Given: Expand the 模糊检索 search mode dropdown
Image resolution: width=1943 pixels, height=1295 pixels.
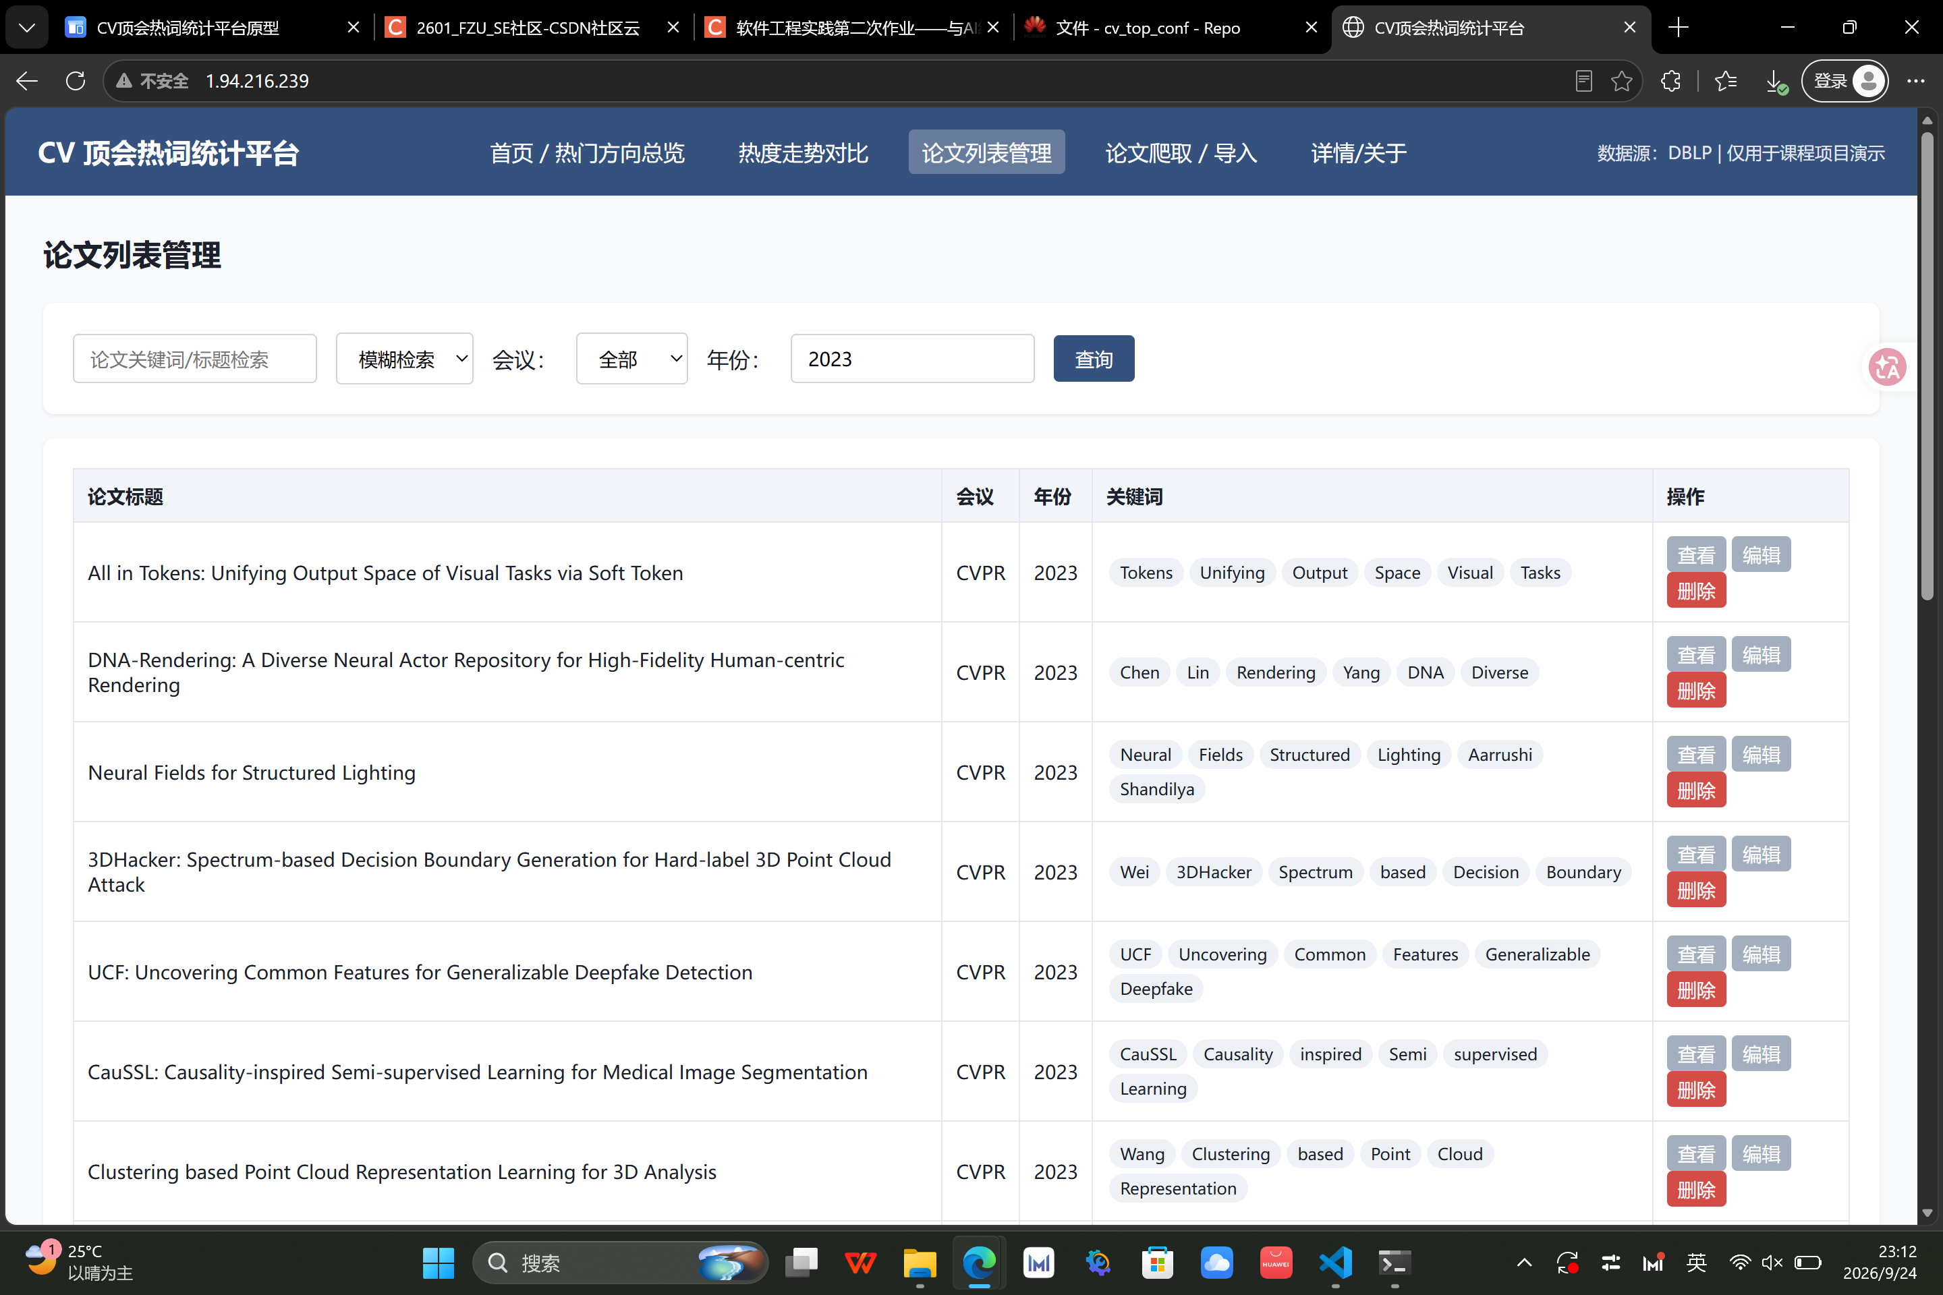Looking at the screenshot, I should 405,358.
